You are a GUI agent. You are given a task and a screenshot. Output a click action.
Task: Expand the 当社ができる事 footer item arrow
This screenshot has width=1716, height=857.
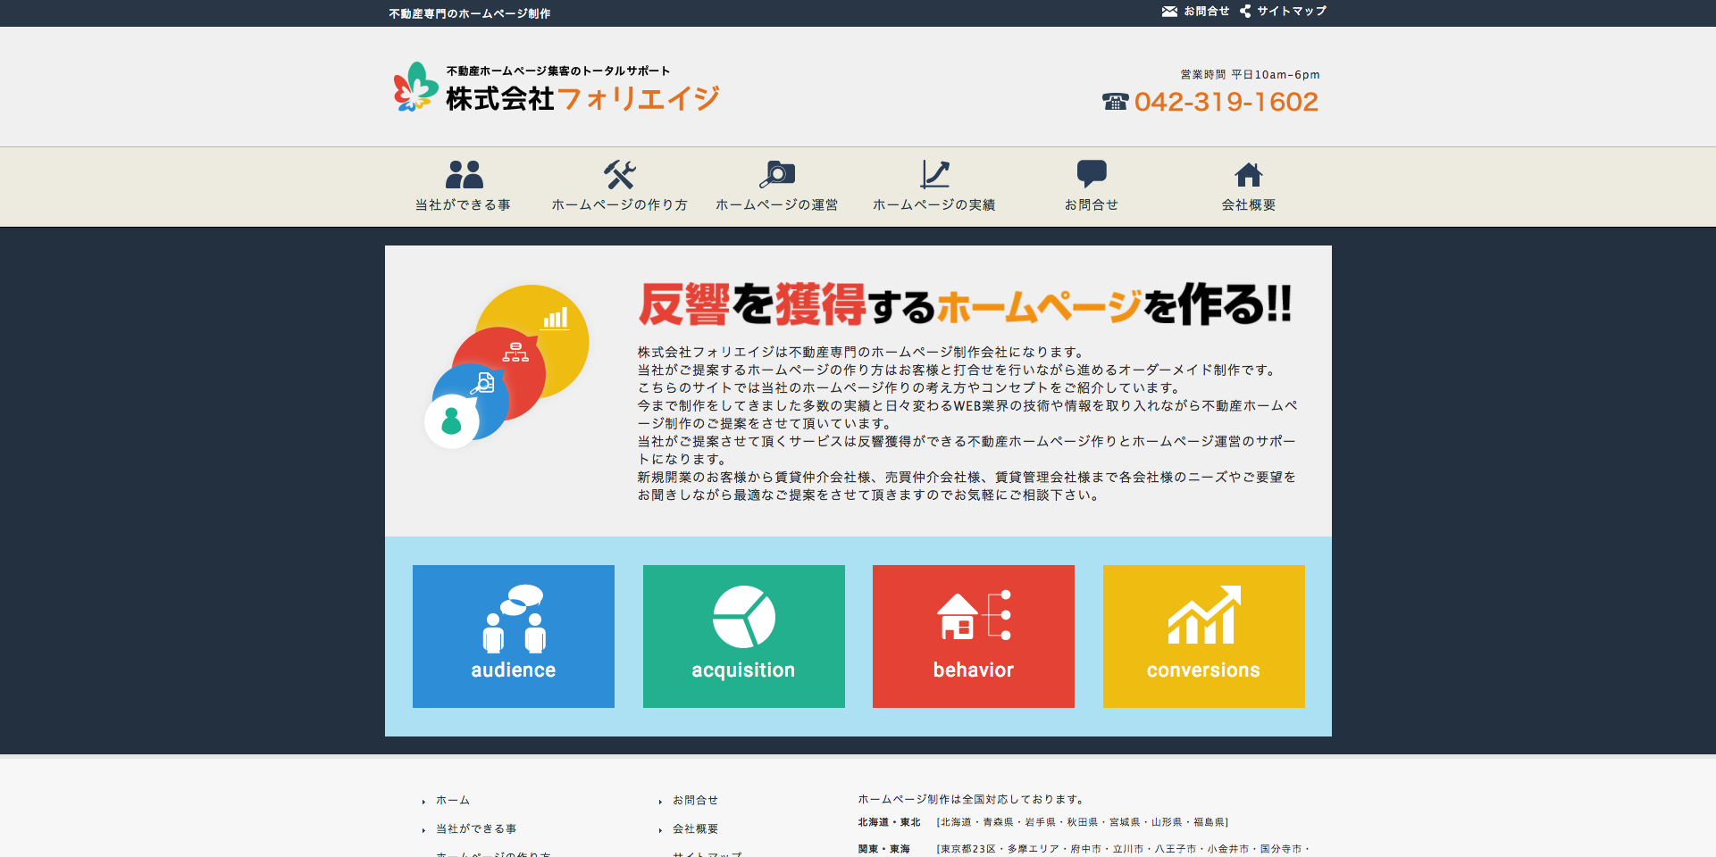(422, 829)
